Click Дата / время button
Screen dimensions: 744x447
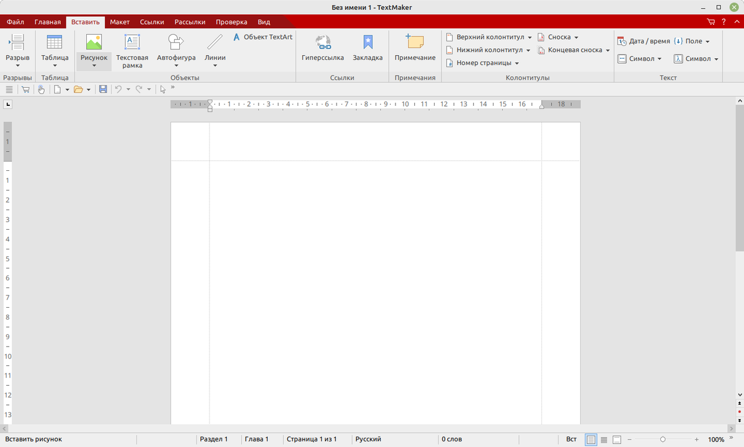[644, 41]
